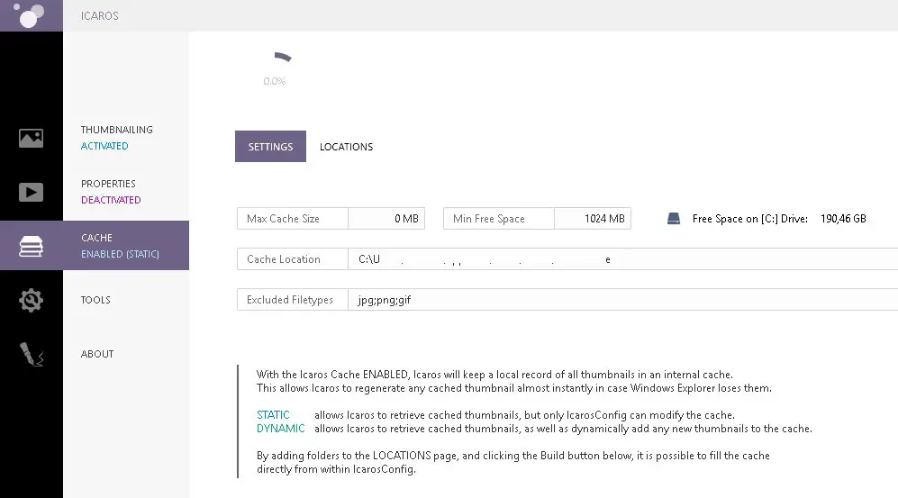Open the About pen icon
The width and height of the screenshot is (898, 498).
[32, 354]
